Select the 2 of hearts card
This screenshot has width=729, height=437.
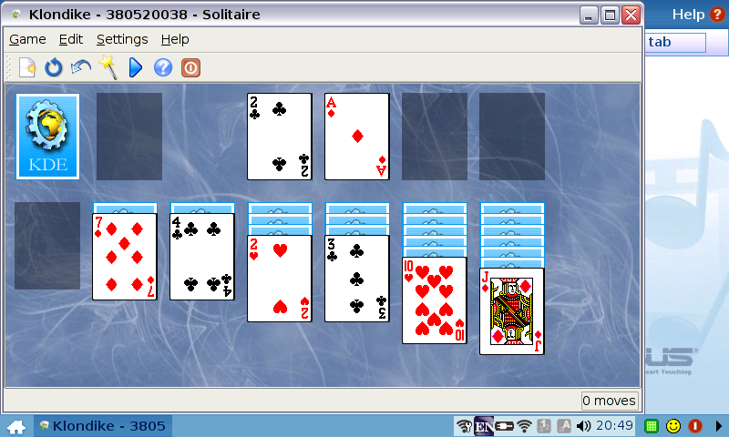pos(279,279)
